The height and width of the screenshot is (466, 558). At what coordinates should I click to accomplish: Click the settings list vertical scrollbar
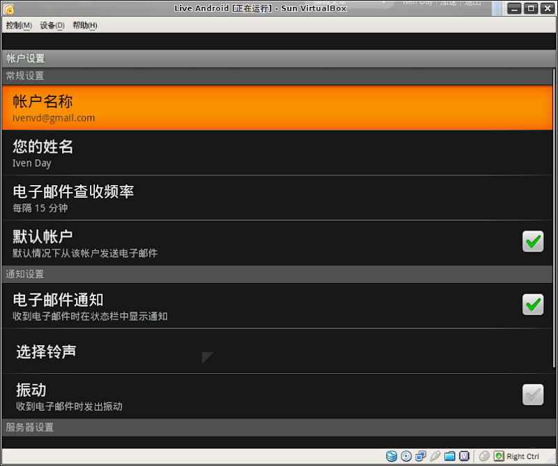[x=554, y=218]
